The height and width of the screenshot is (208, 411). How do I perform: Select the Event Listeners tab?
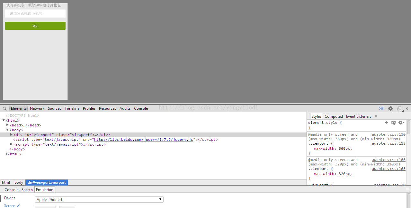tap(359, 116)
